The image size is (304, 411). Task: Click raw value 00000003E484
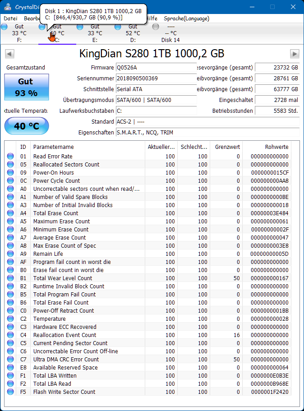pos(269,213)
